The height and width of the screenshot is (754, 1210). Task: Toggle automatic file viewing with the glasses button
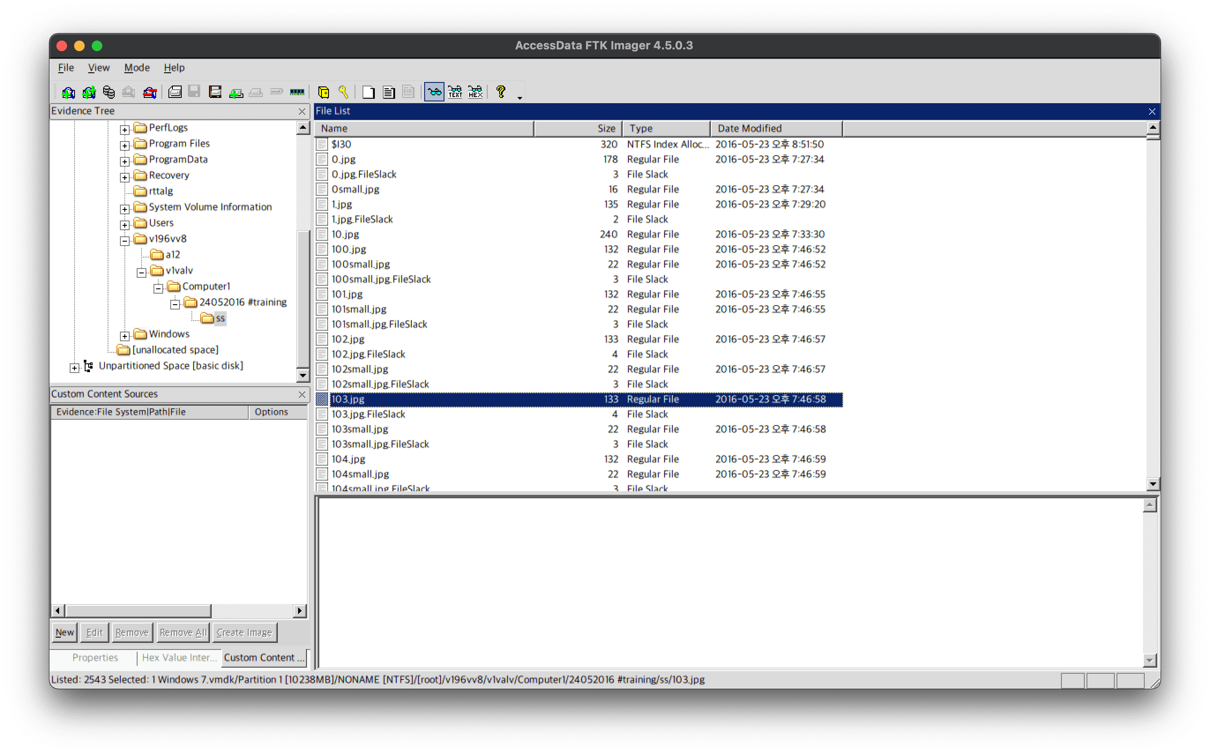434,92
